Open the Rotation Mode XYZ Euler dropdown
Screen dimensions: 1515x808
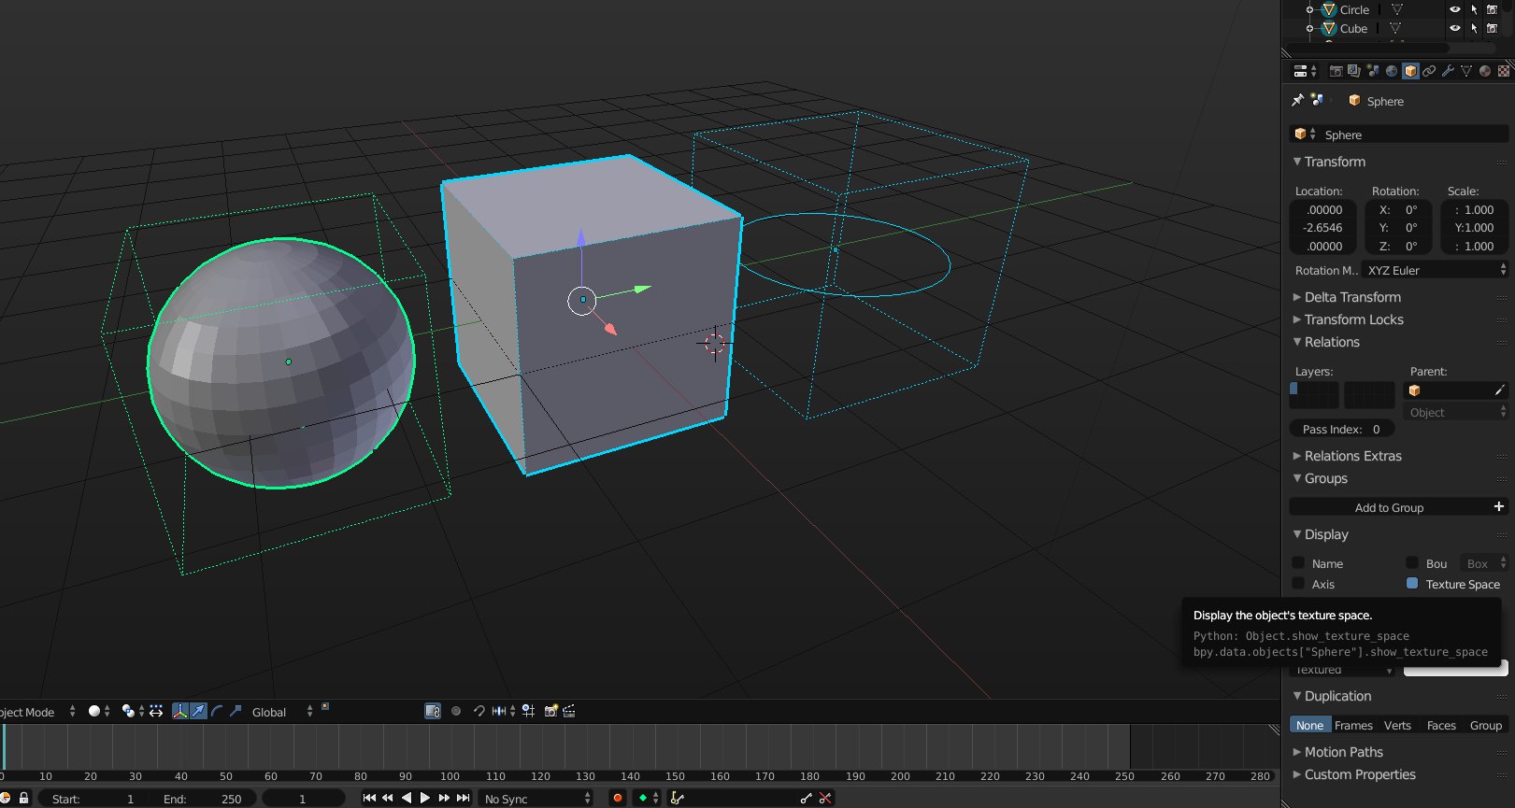1436,270
